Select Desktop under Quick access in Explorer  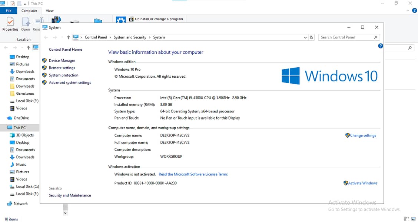point(23,57)
